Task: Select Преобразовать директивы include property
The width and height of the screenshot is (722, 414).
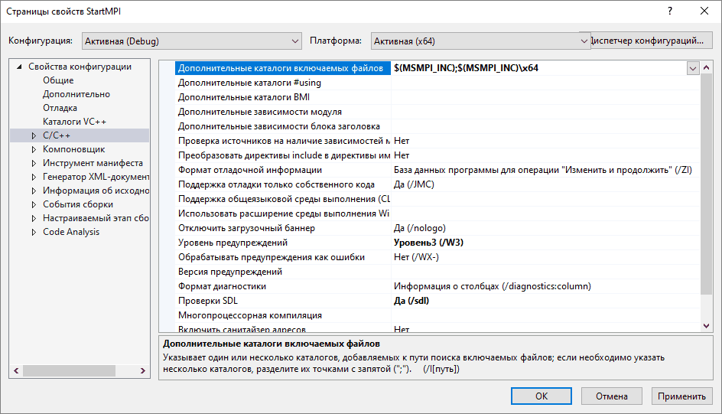Action: click(283, 155)
